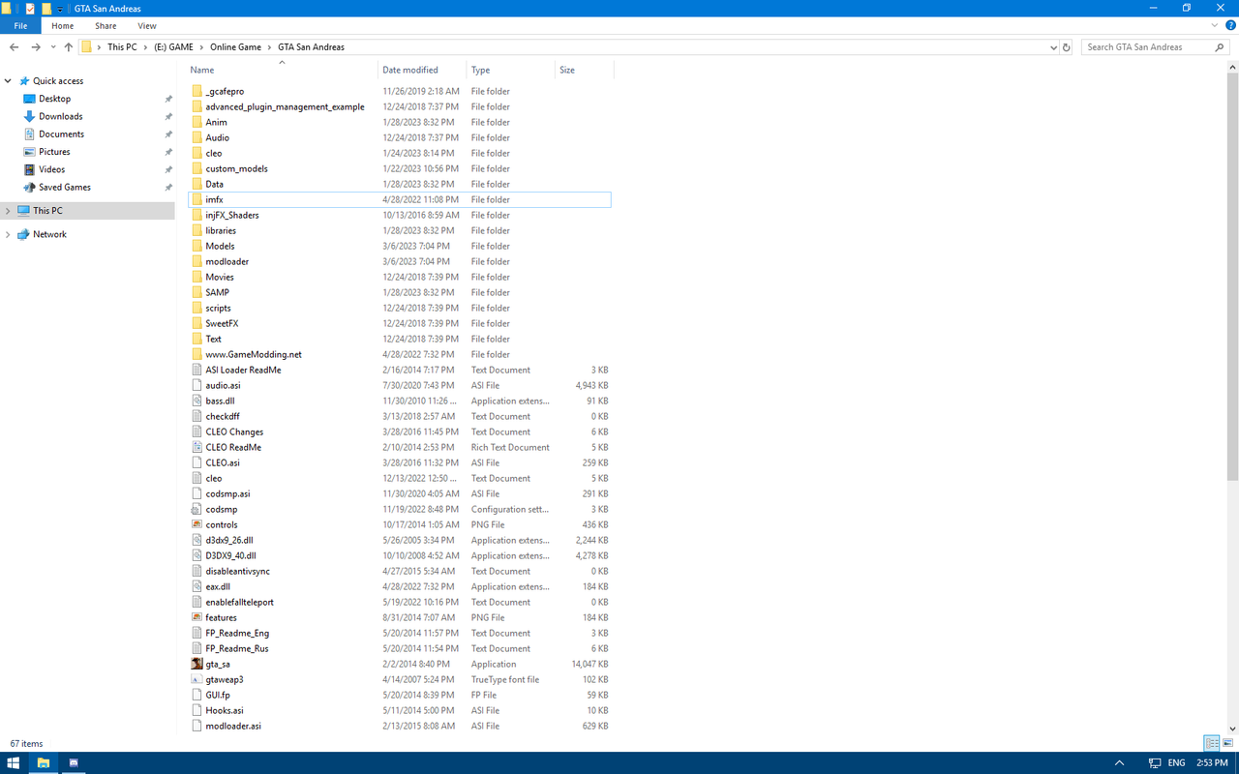Screen dimensions: 1239x774
Task: Sort by the Size column header
Action: (x=584, y=70)
